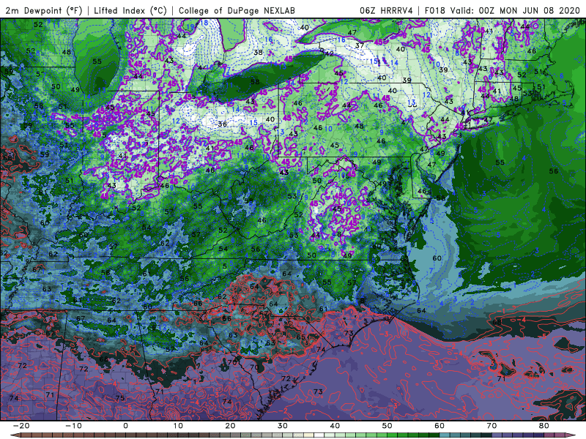Click the dewpoint value 65 in North Carolina
This screenshot has width=586, height=439.
pyautogui.click(x=300, y=337)
